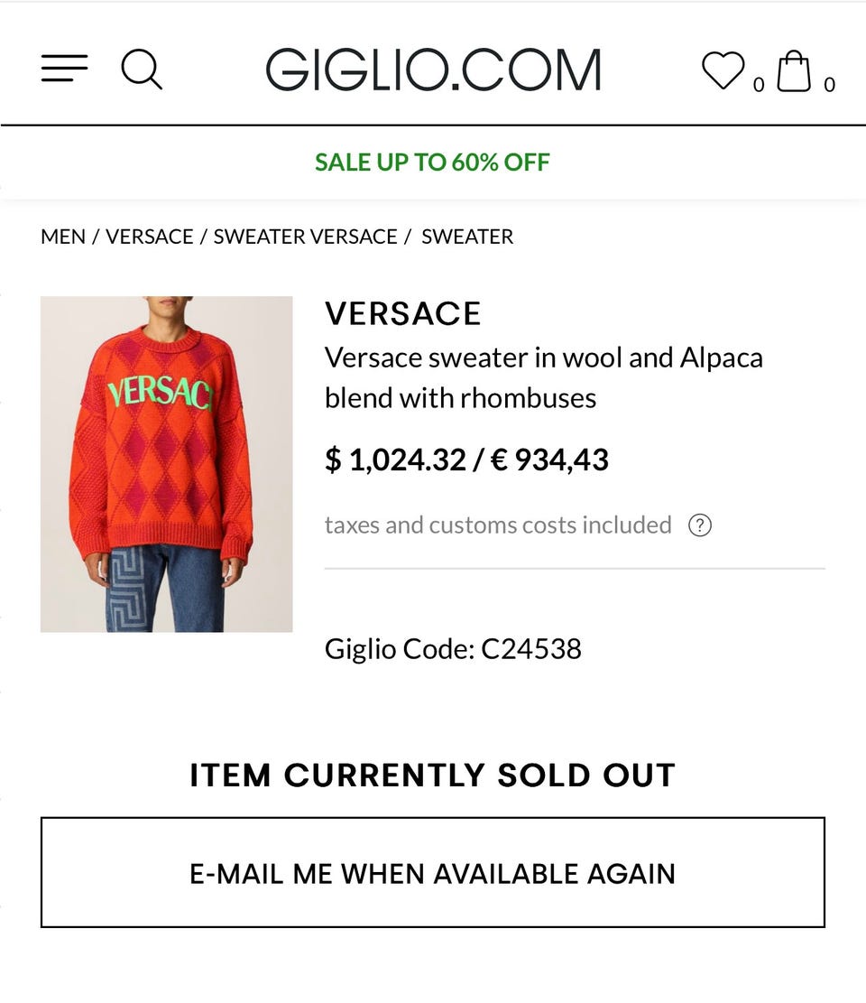This screenshot has width=866, height=1003.
Task: Open the red Versace sweater product photo
Action: pos(167,464)
